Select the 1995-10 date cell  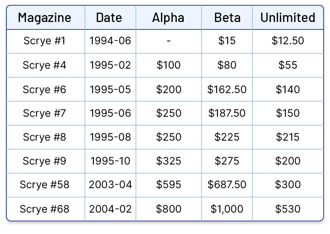110,161
